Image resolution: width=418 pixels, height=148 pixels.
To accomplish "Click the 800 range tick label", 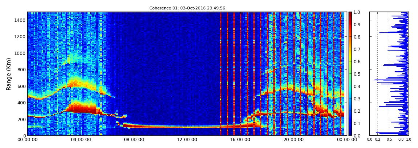I will coord(21,69).
